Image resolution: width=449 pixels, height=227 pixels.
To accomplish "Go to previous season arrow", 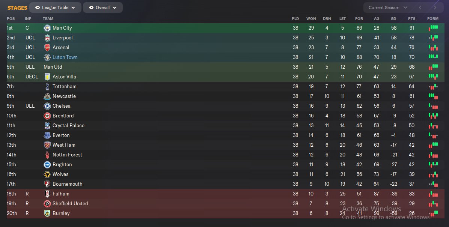I will tap(420, 8).
